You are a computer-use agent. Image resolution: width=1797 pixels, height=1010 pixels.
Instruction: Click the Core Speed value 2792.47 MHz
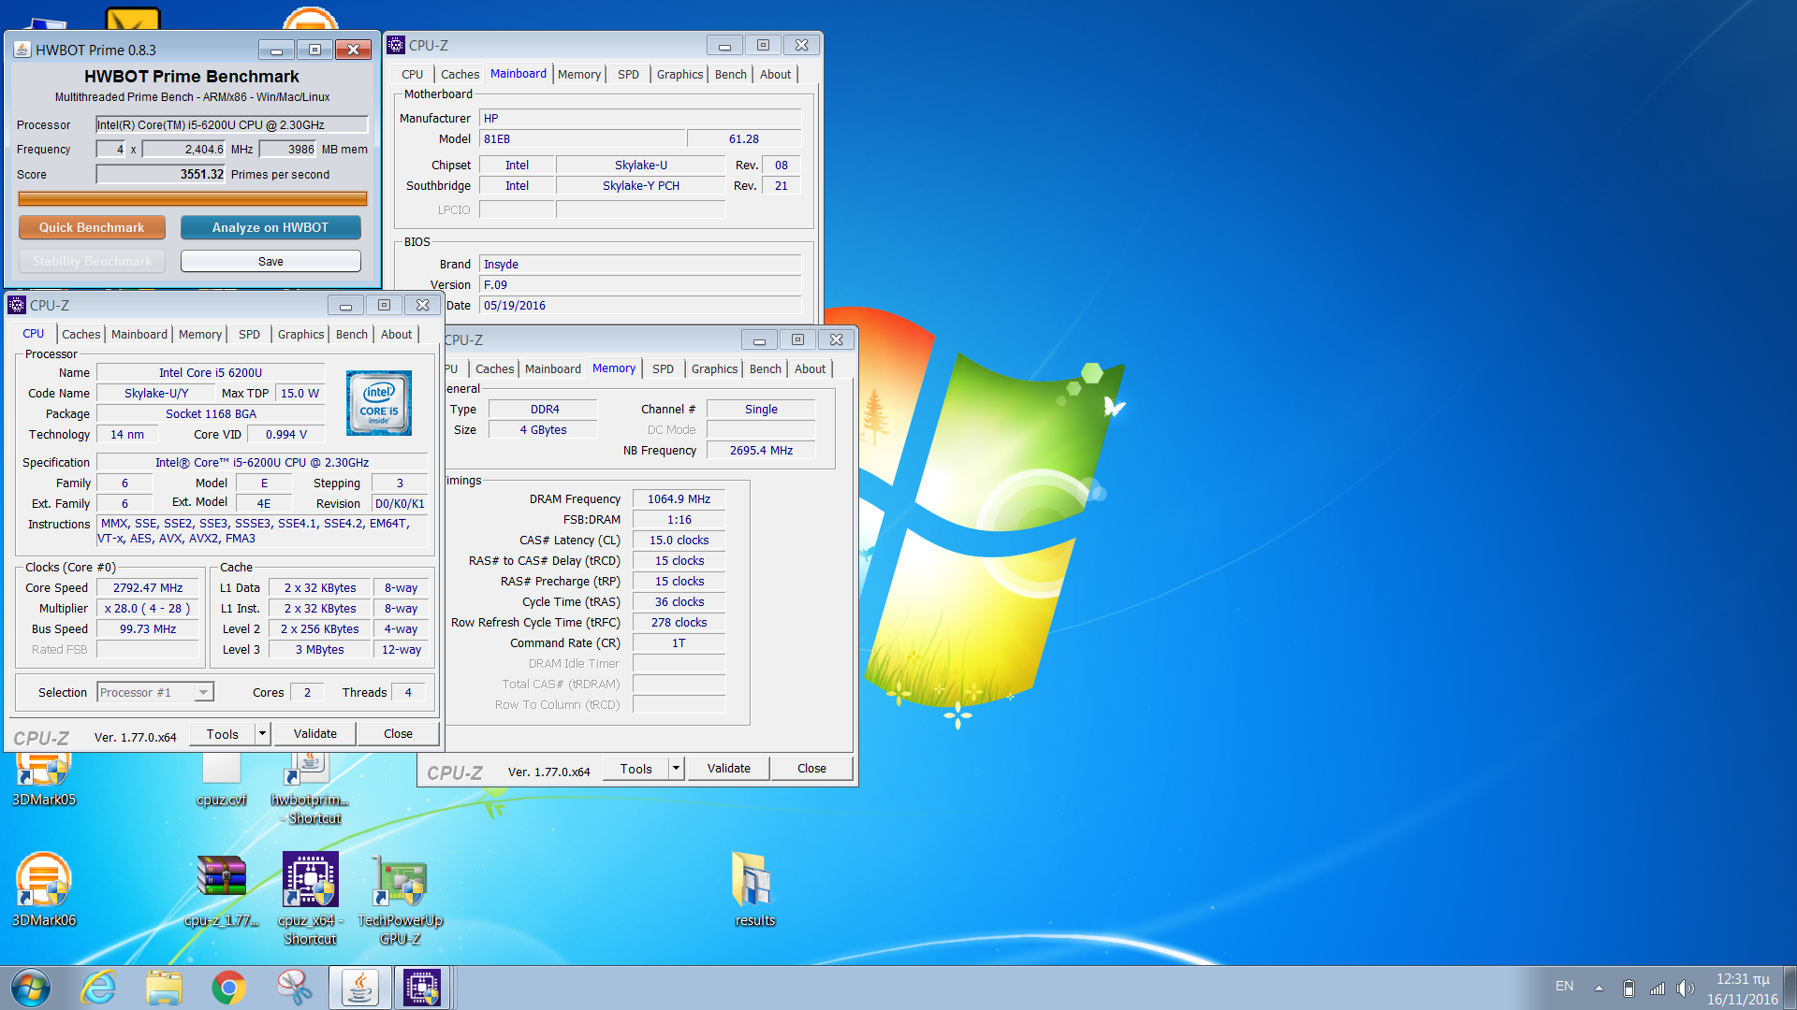pyautogui.click(x=148, y=587)
